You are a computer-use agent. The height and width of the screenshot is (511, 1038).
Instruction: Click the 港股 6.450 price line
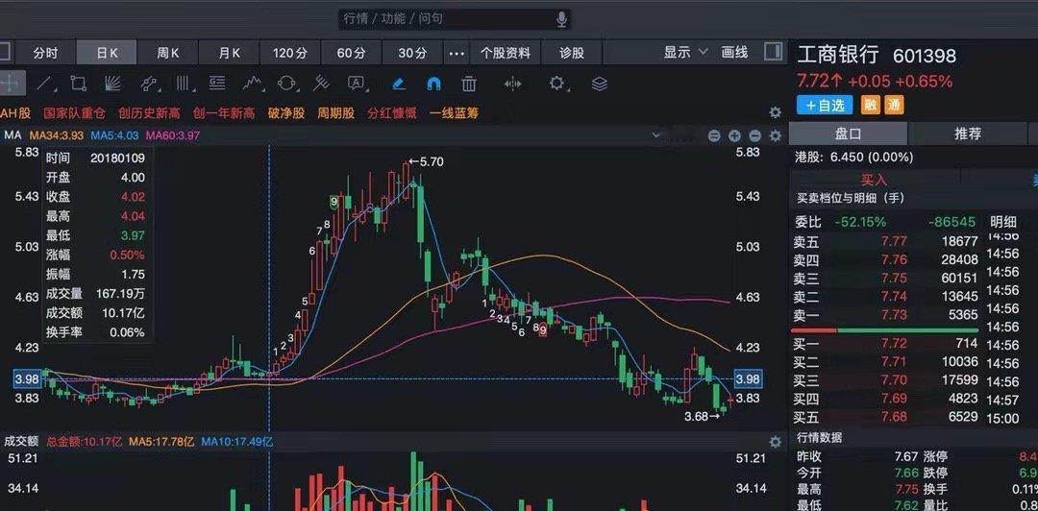coord(854,158)
